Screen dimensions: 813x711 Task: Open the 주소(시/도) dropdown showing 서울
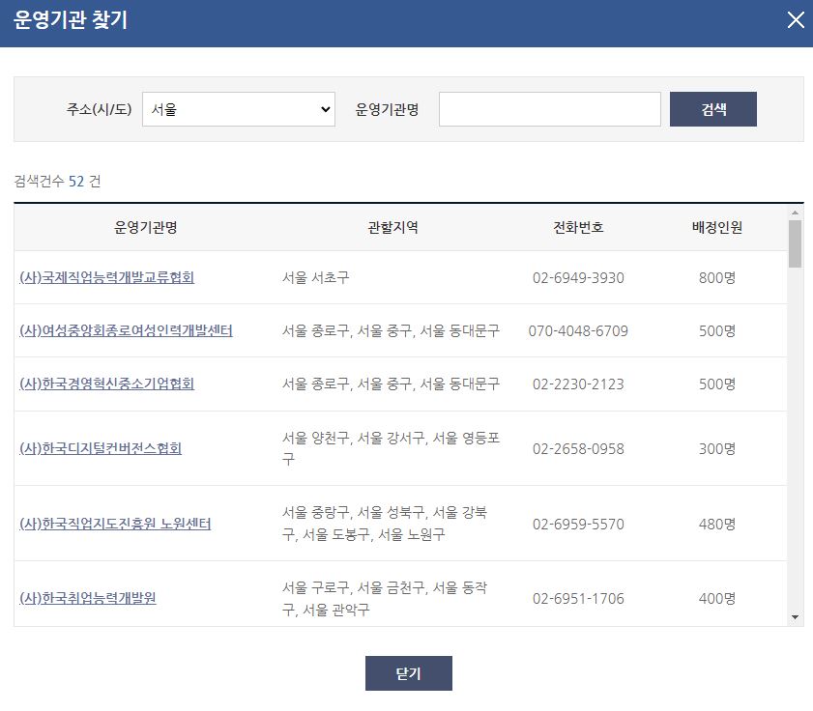pos(239,109)
